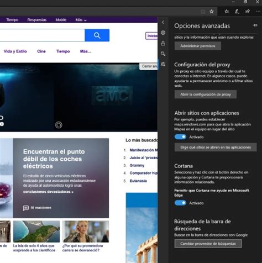Click Abrir la configuración de proxy button

(206, 94)
